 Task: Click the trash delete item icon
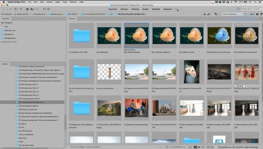coord(261,14)
